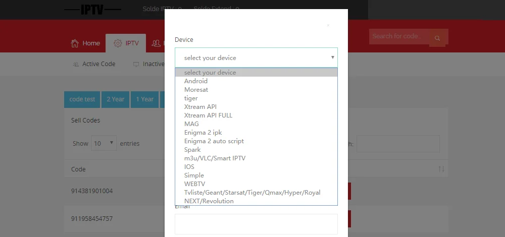The height and width of the screenshot is (237, 505).
Task: Expand the show entries count dropdown
Action: (x=104, y=143)
